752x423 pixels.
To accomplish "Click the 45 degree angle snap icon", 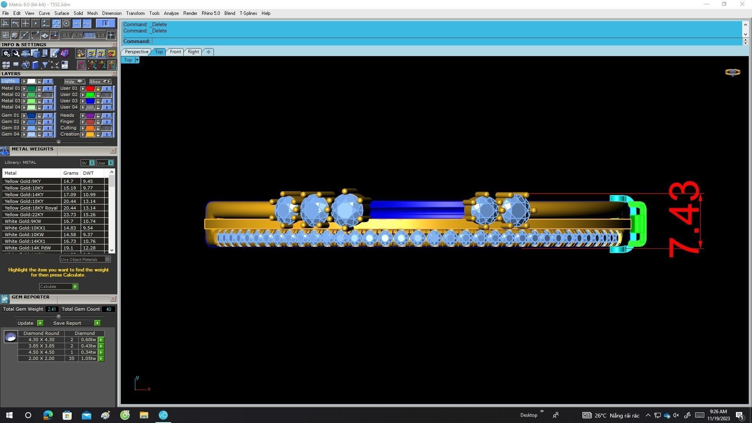I will coord(35,35).
